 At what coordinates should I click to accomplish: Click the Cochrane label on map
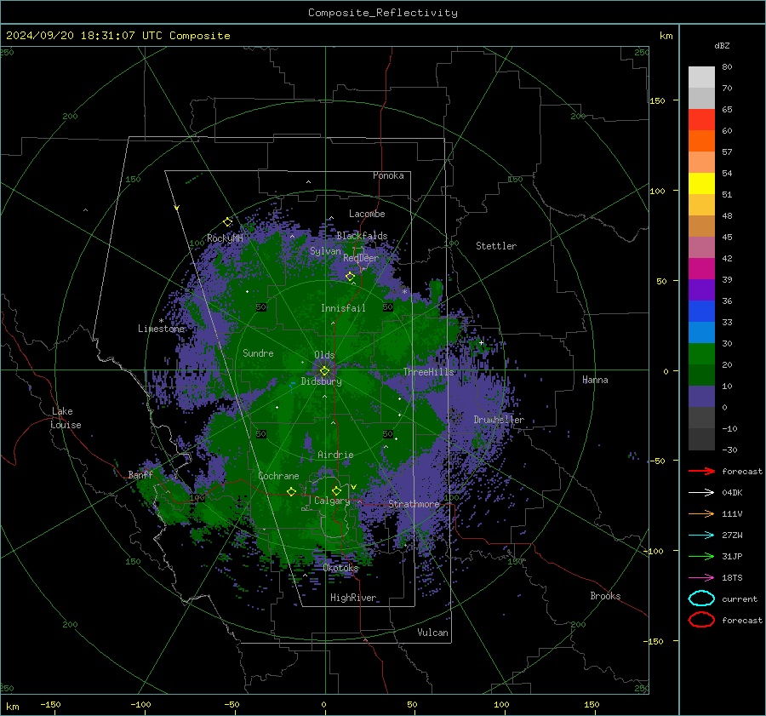coord(278,476)
